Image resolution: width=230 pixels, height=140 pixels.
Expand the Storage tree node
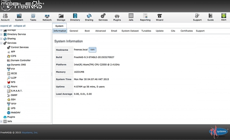[1, 30]
